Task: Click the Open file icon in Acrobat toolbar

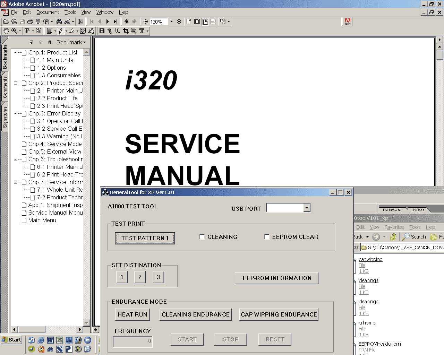Action: tap(6, 21)
